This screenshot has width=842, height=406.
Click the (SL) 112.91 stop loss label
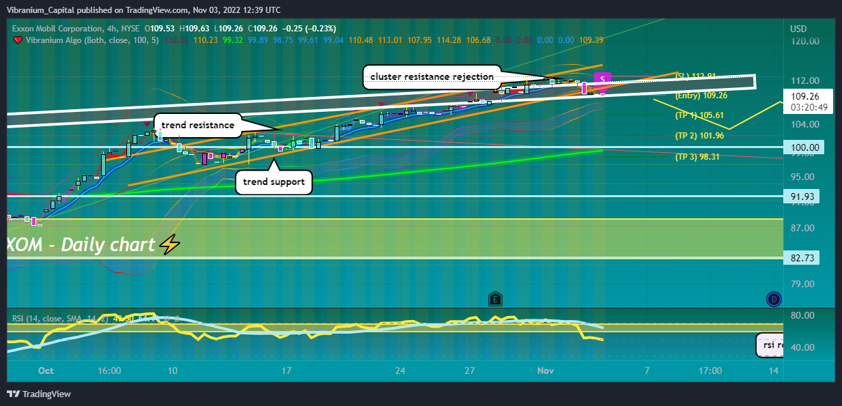click(696, 76)
